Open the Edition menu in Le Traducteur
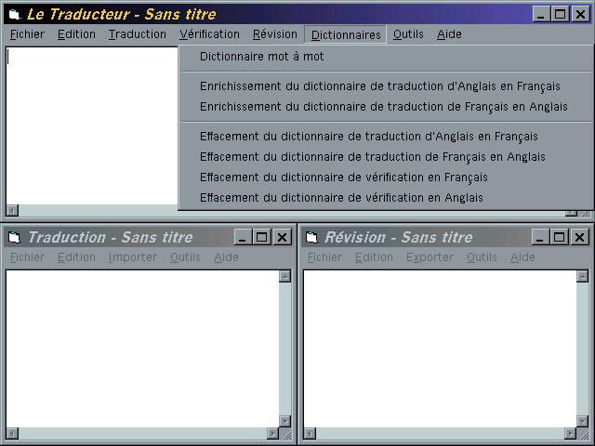Viewport: 595px width, 446px height. coord(76,34)
